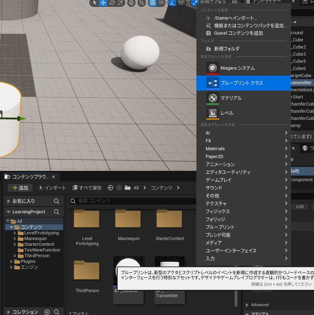Image resolution: width=314 pixels, height=315 pixels.
Task: Add a new collection plus icon
Action: tap(47, 312)
